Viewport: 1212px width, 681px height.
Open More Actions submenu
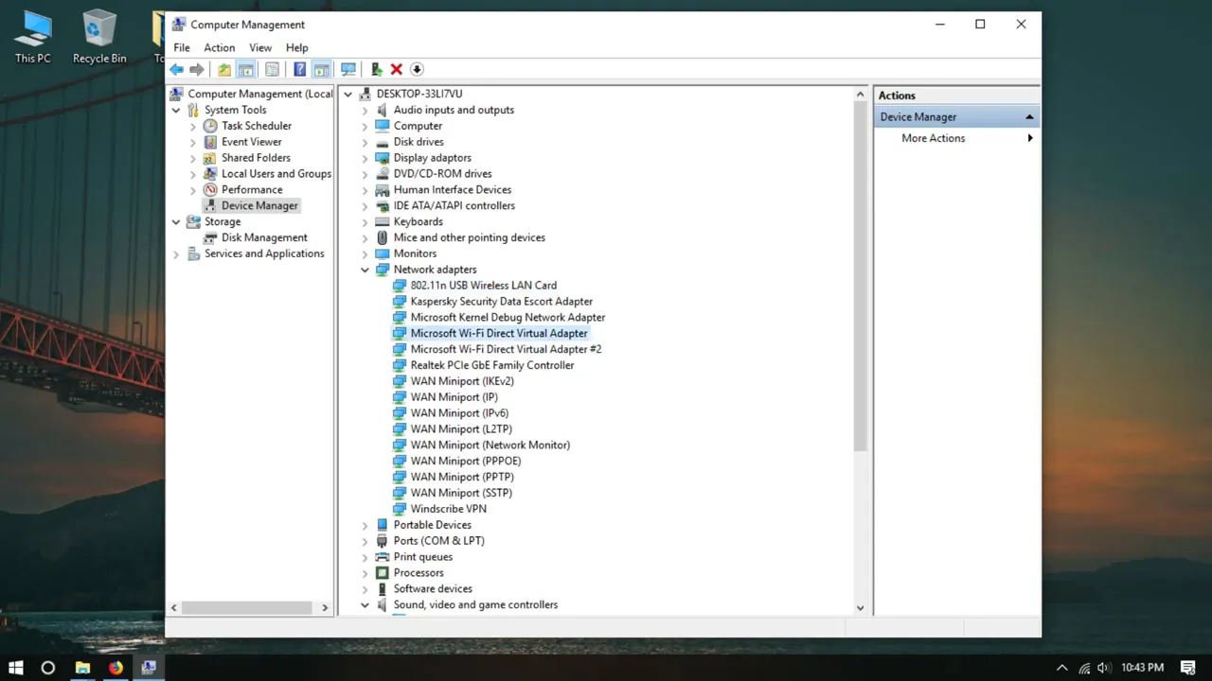[956, 138]
